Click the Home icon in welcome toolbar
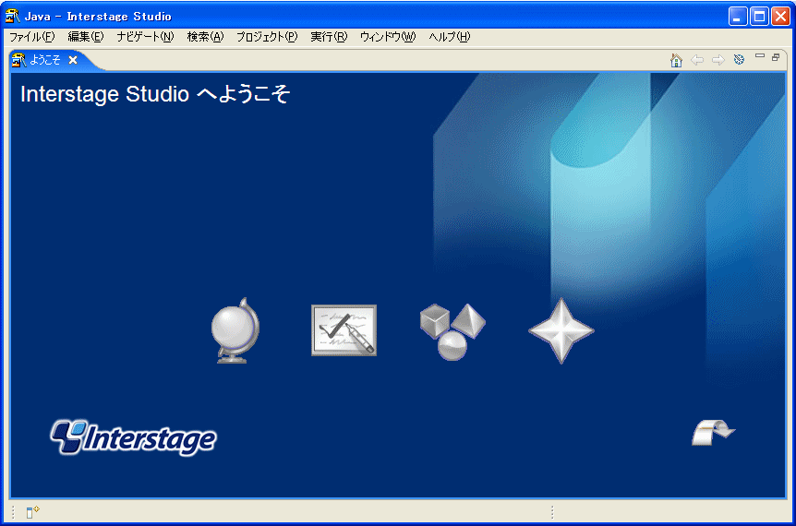 pos(676,60)
